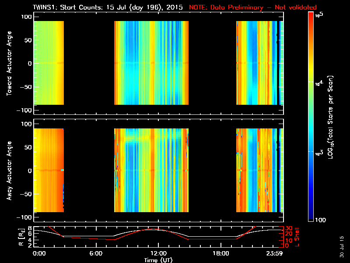Screen dimensions: 350x263
Task: Click the red '30' L Shell tick label
Action: [x=289, y=228]
